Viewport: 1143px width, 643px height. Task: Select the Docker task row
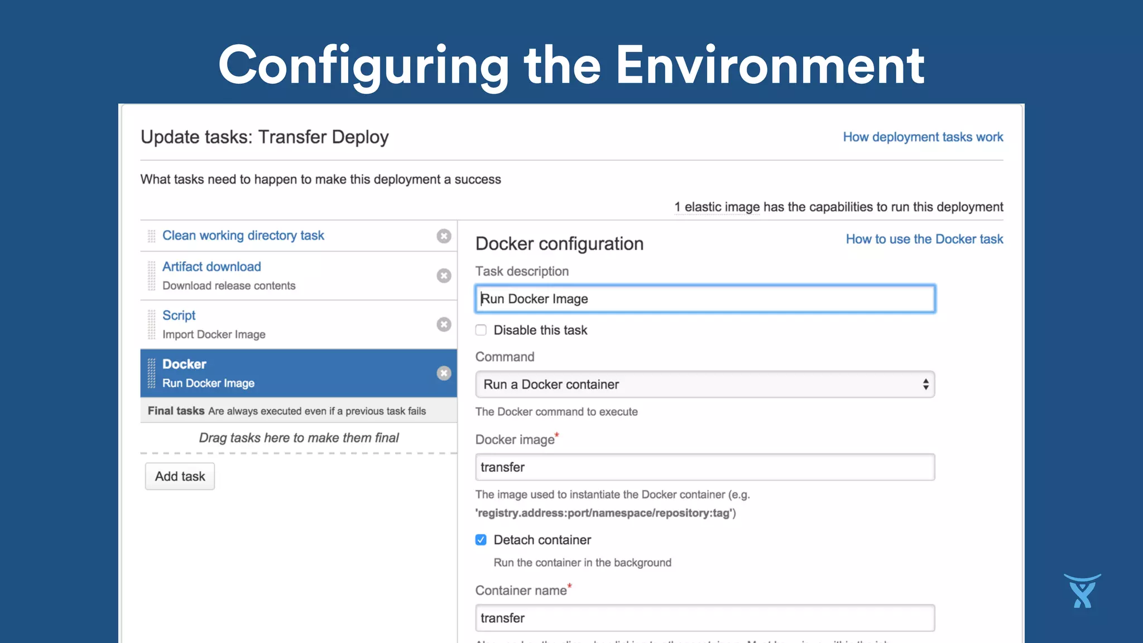[x=299, y=373]
